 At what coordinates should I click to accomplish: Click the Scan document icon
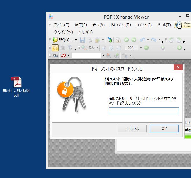(x=109, y=40)
